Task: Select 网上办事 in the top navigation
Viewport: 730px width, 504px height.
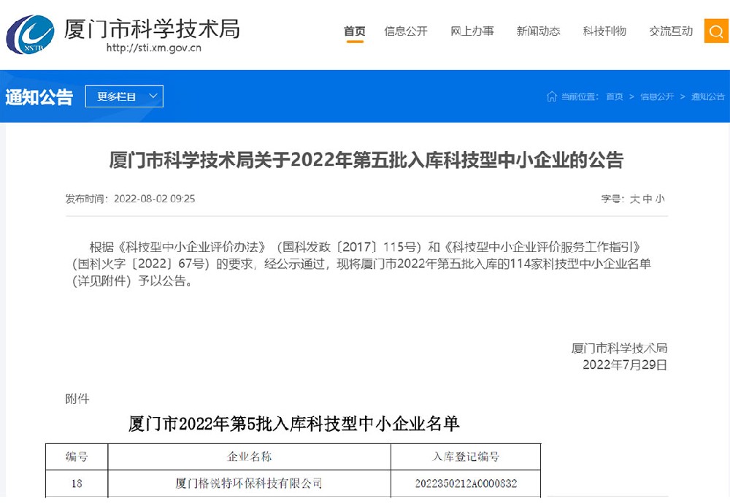Action: pos(472,31)
